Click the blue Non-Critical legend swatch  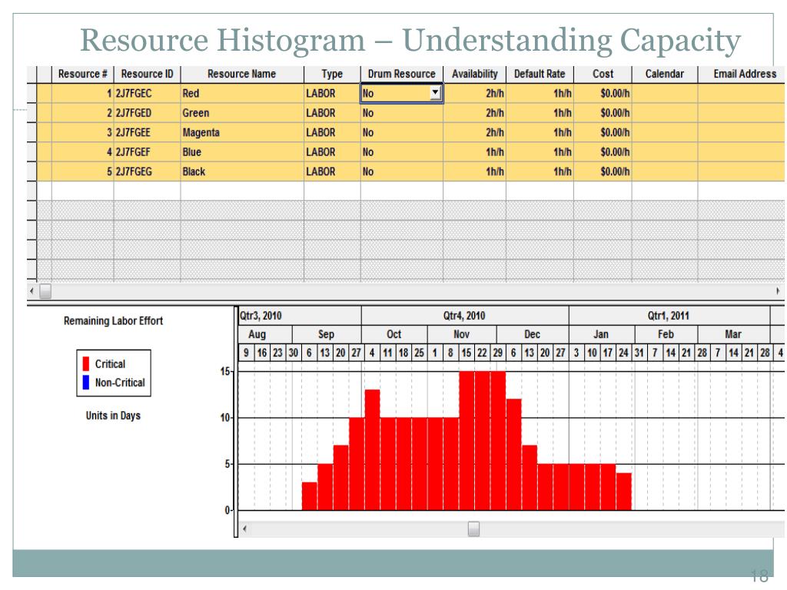[x=86, y=383]
